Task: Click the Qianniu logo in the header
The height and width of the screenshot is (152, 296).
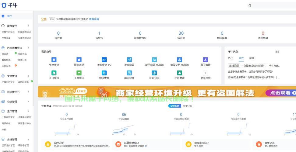Action: tap(9, 5)
